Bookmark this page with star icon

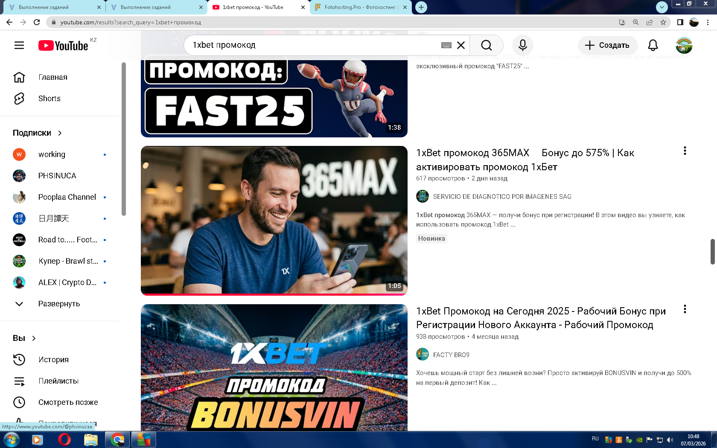pos(663,22)
